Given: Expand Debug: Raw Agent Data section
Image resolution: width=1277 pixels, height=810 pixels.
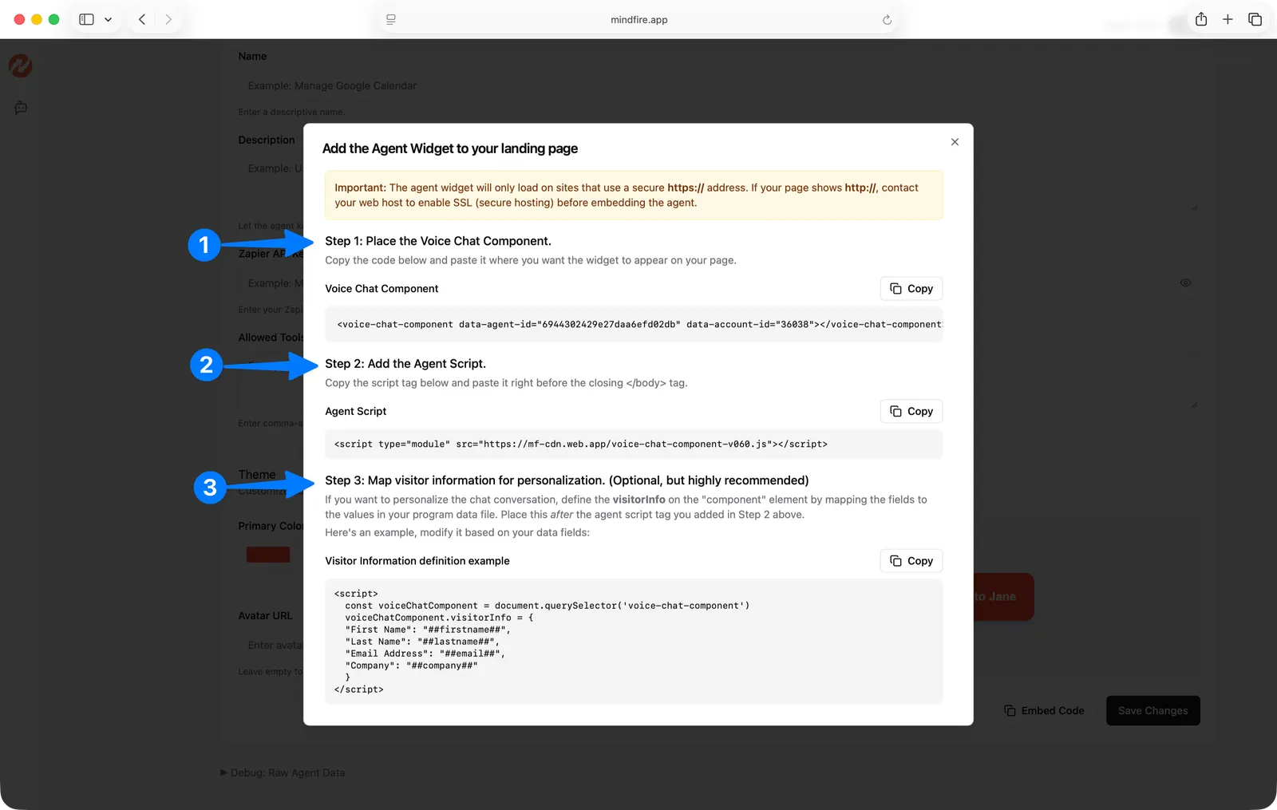Looking at the screenshot, I should tap(283, 772).
